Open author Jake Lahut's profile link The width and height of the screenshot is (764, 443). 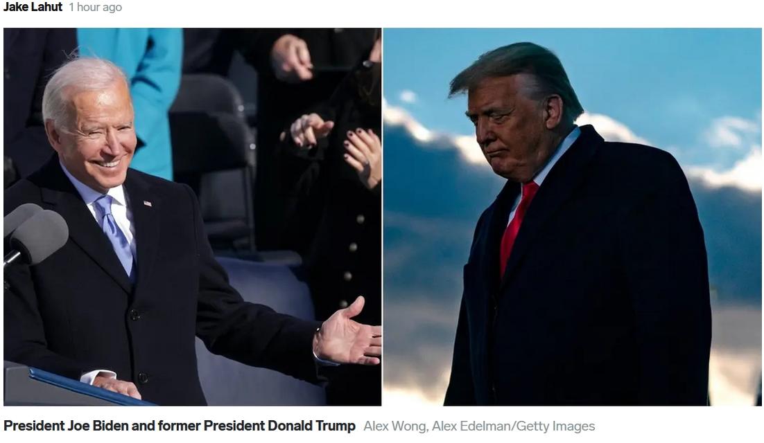pos(33,7)
